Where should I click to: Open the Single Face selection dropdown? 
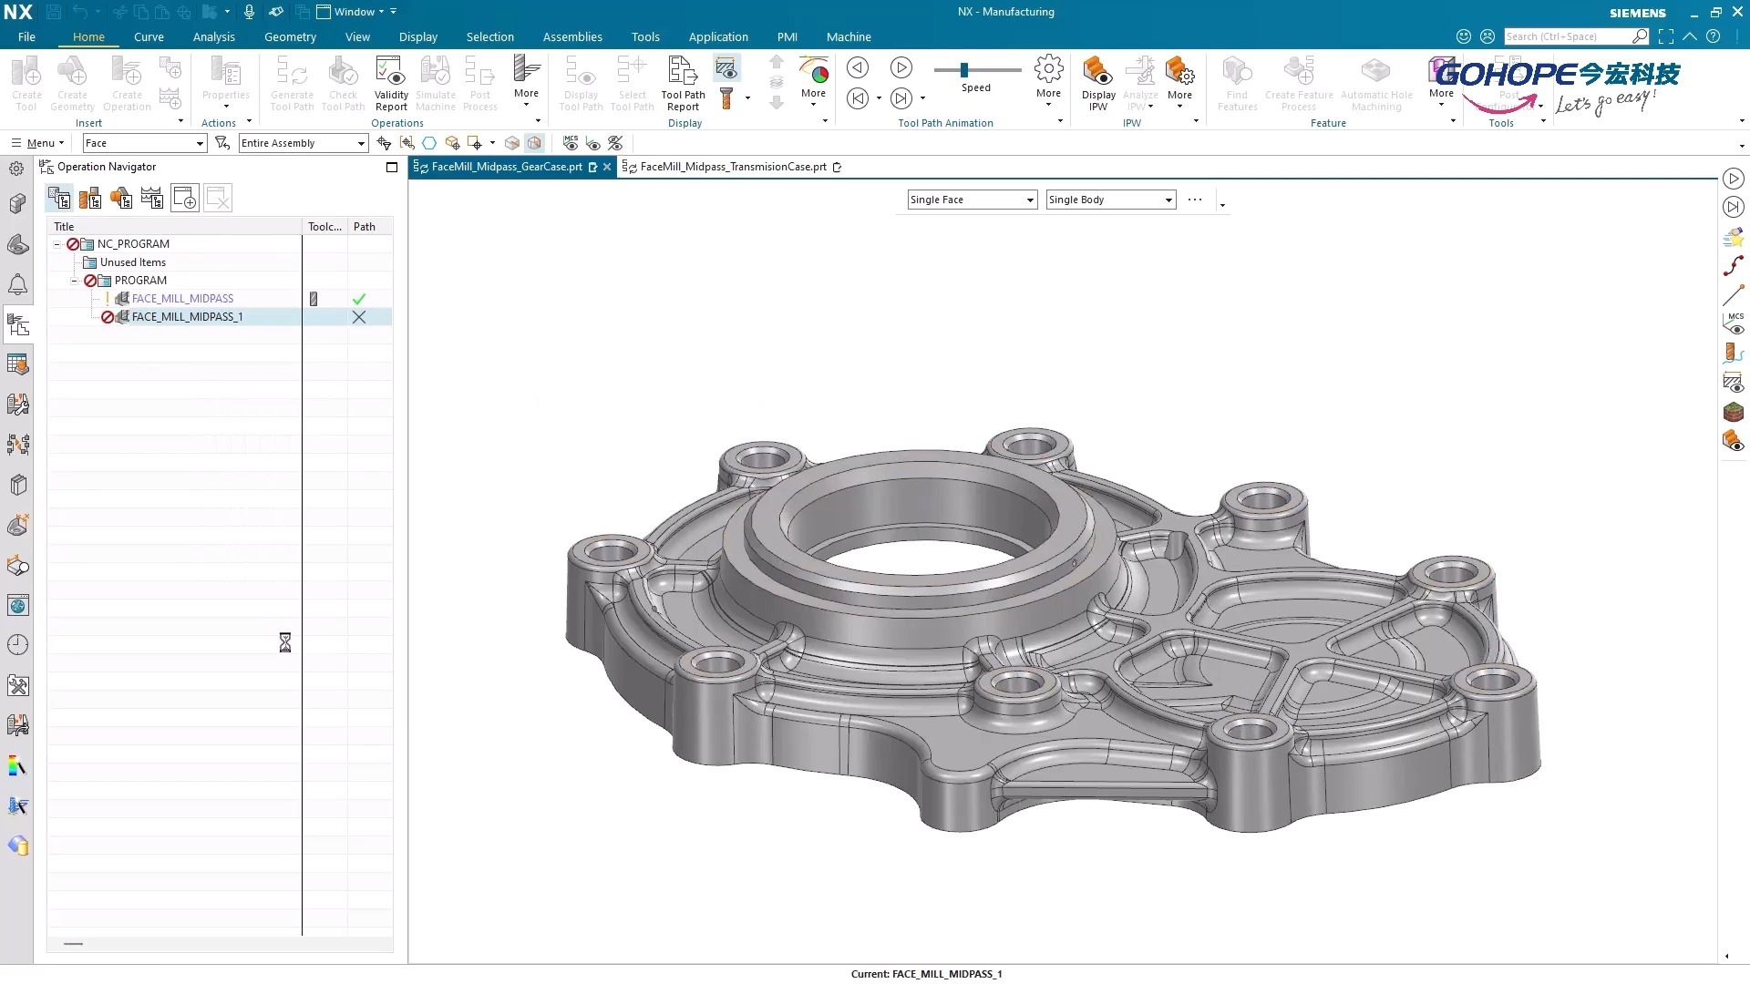click(x=1030, y=200)
